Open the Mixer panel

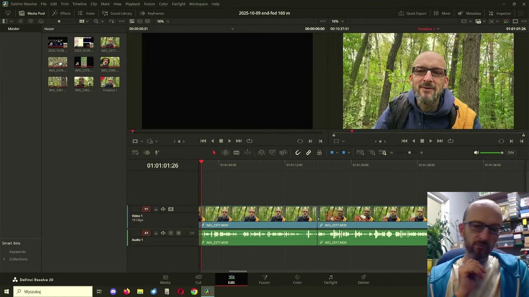pos(442,13)
